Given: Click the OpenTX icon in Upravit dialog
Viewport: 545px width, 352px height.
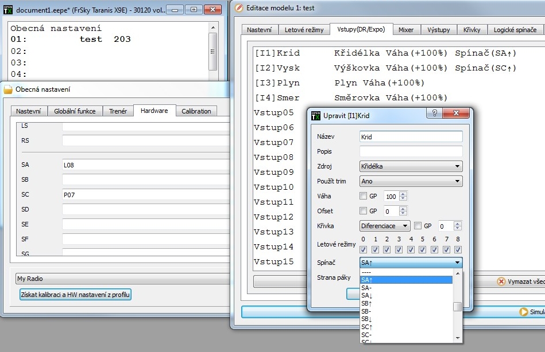Looking at the screenshot, I should pyautogui.click(x=316, y=115).
